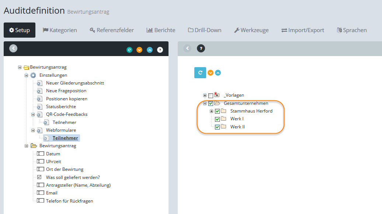Screen dimensions: 382x214
Task: Click the black help icon in right panel header
Action: pos(201,48)
